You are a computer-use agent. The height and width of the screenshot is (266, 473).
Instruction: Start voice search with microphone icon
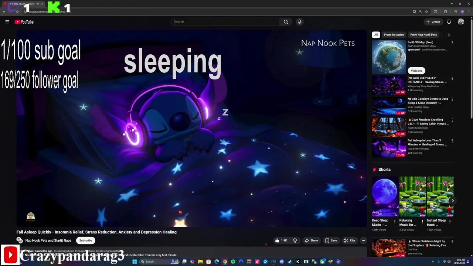tap(300, 22)
